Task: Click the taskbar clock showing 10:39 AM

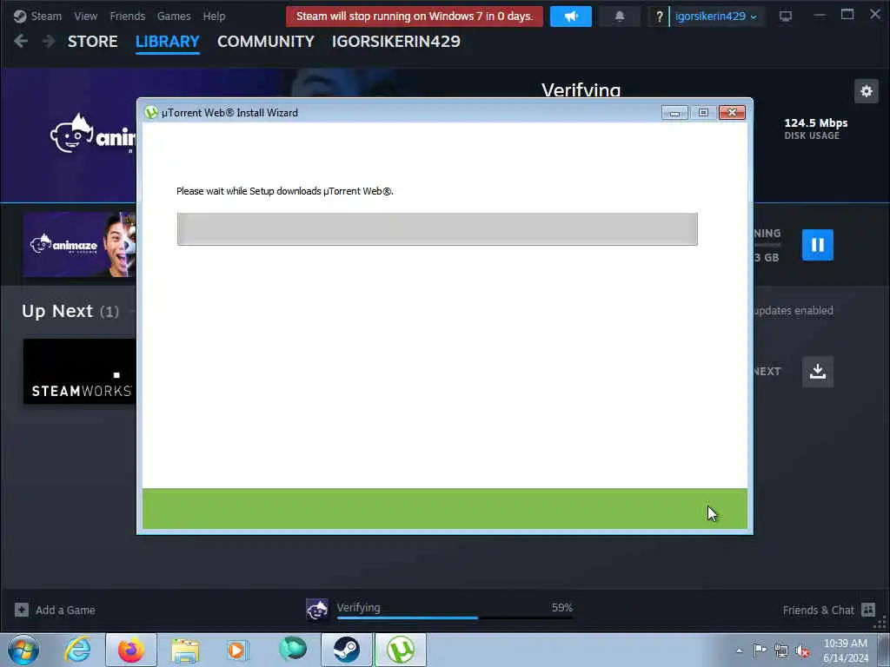Action: (846, 650)
